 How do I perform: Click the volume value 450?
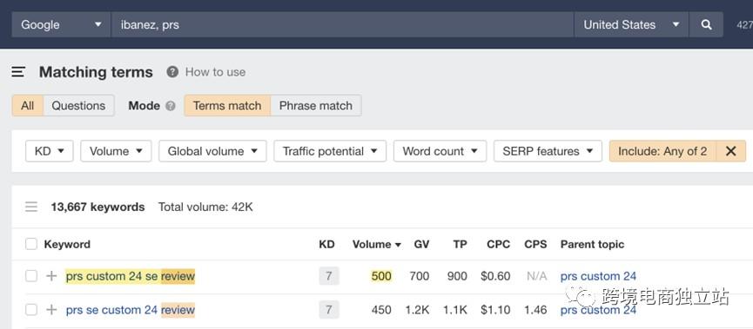click(x=381, y=310)
